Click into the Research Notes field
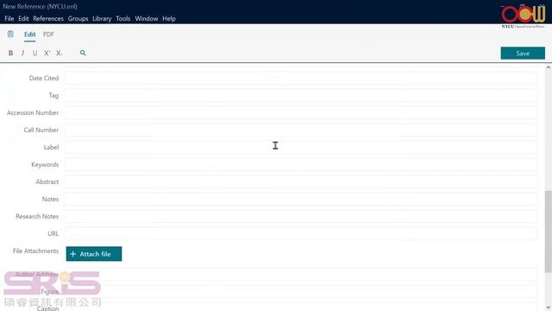Image resolution: width=552 pixels, height=311 pixels. (x=301, y=217)
